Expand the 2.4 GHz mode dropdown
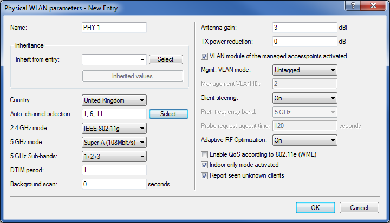This screenshot has height=223, width=390. [x=114, y=128]
